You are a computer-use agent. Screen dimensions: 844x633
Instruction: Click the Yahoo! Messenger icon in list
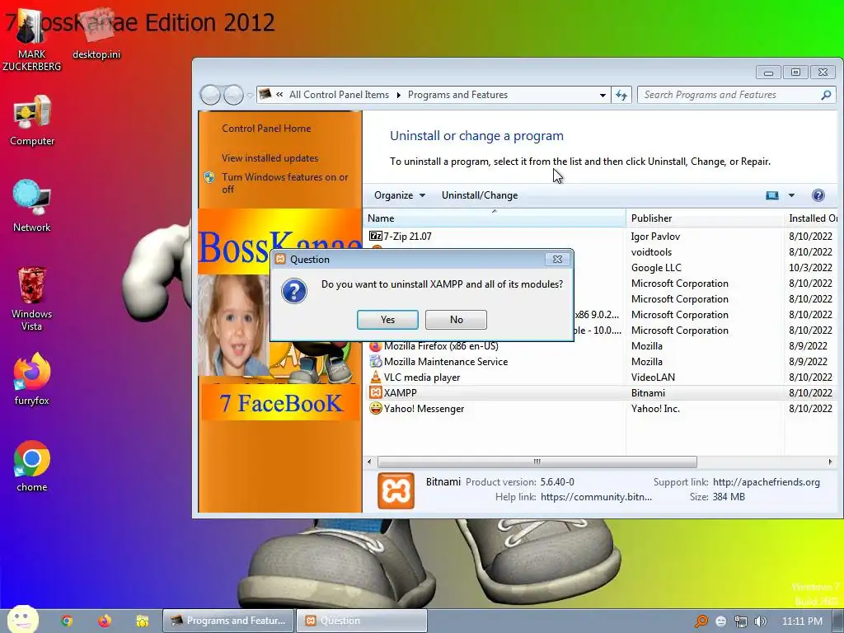[x=375, y=409]
